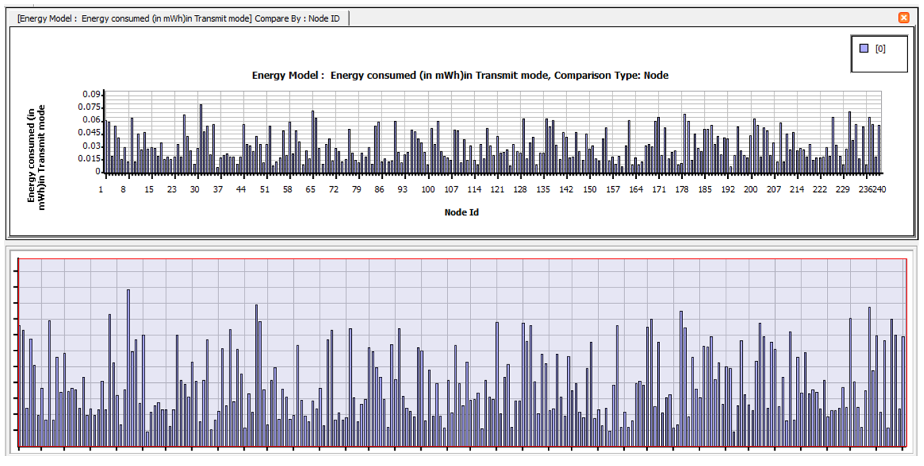The width and height of the screenshot is (924, 466).
Task: Click the x-axis tick label 51
Action: click(x=264, y=189)
